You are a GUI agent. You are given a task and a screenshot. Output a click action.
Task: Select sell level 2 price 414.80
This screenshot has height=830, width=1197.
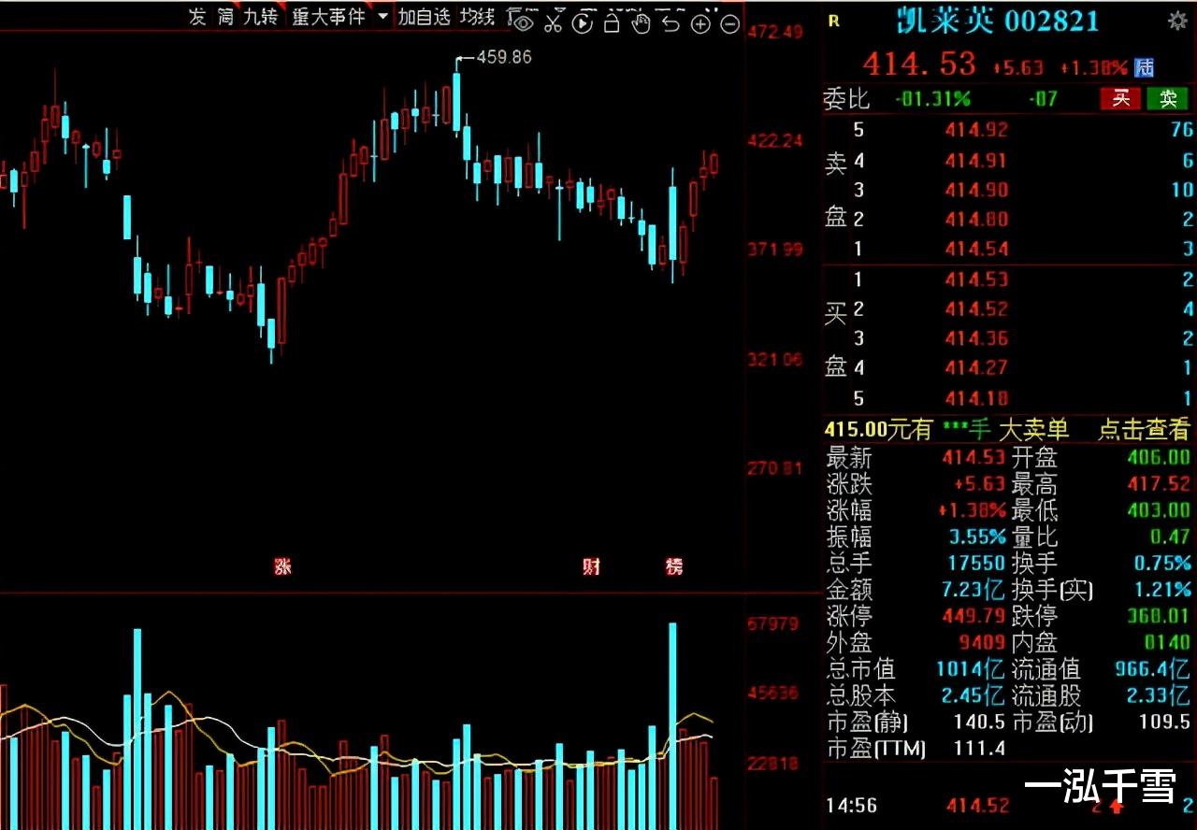point(976,220)
